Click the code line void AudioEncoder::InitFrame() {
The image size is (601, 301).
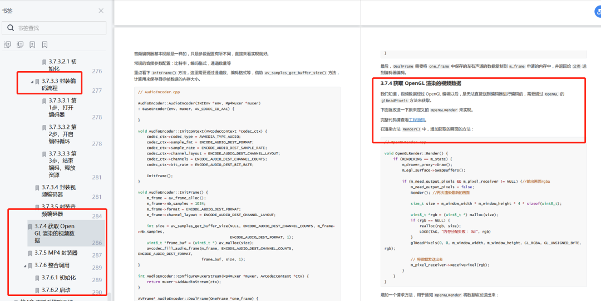tap(173, 192)
